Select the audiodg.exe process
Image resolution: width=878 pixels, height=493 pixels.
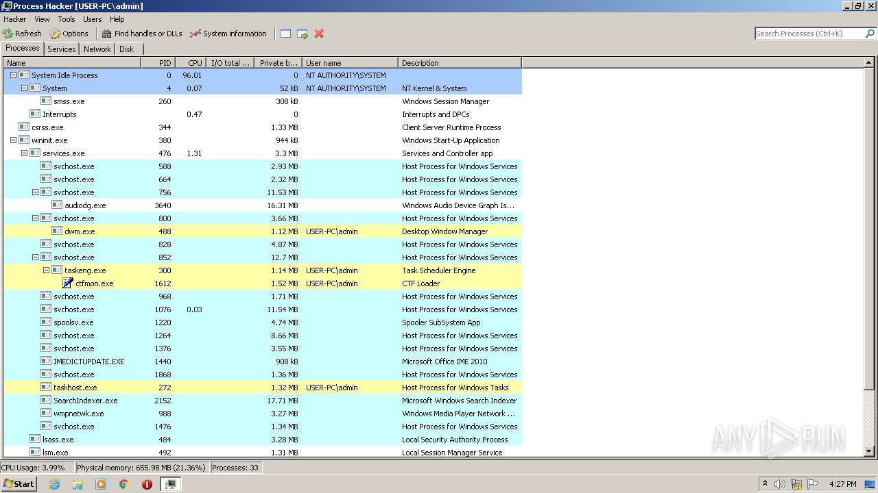[263, 205]
